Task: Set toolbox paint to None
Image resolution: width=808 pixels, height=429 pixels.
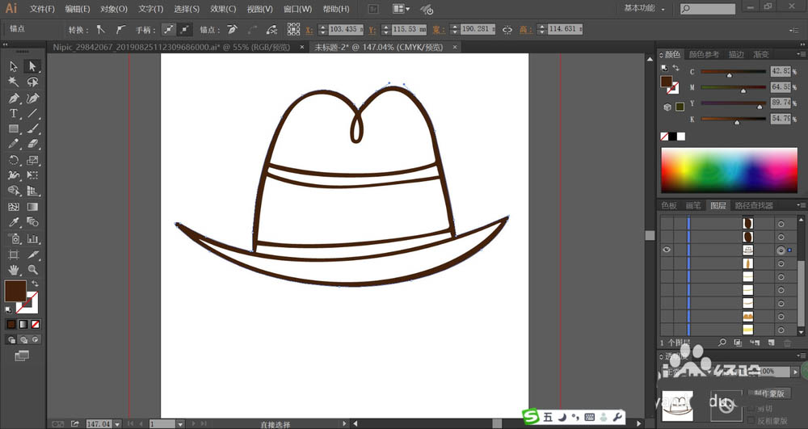Action: coord(36,325)
